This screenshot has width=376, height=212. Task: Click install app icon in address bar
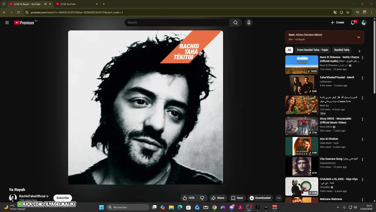pos(341,12)
